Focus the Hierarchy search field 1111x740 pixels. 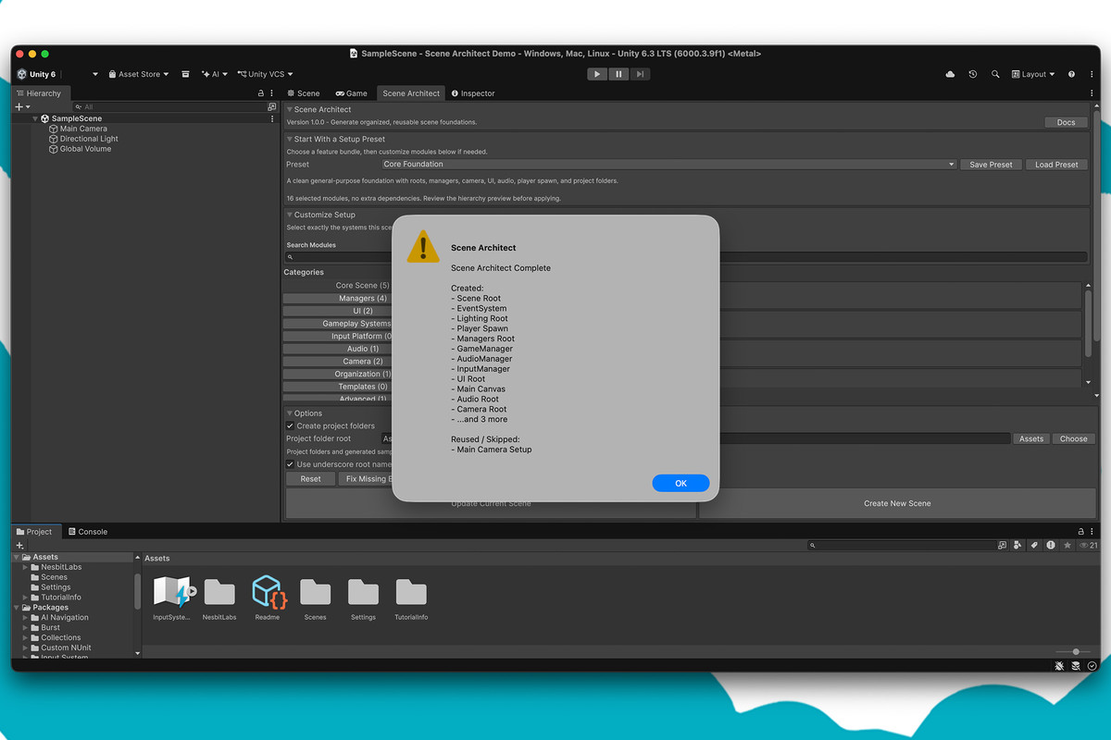[x=169, y=107]
